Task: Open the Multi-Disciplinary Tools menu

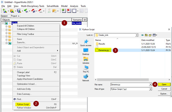Action: (33, 6)
